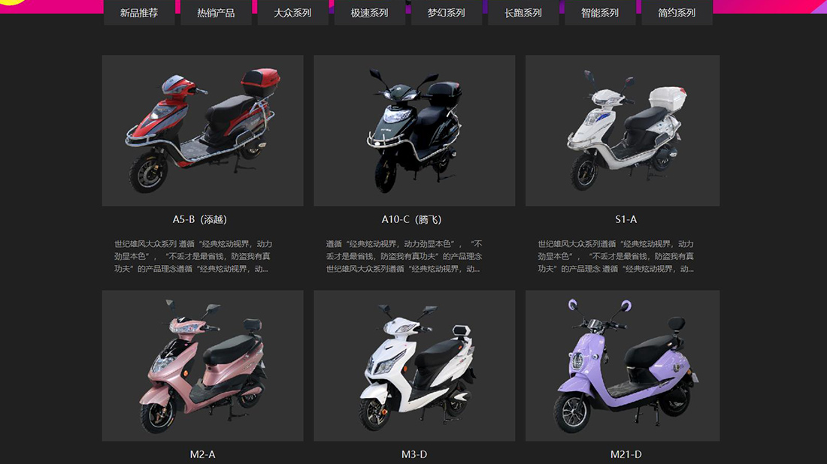The image size is (827, 464).
Task: Open the pink M2-A scooter image
Action: (202, 366)
